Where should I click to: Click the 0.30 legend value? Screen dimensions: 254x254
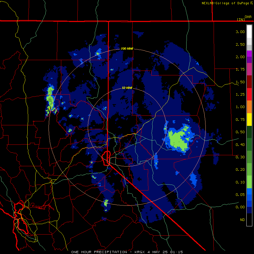(240, 157)
